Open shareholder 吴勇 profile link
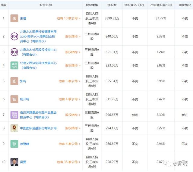193x172 pixels. click(x=23, y=162)
